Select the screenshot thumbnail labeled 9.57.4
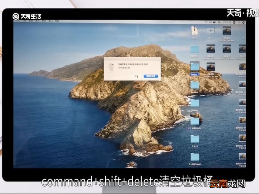Image resolution: width=259 pixels, height=194 pixels. tap(242, 138)
